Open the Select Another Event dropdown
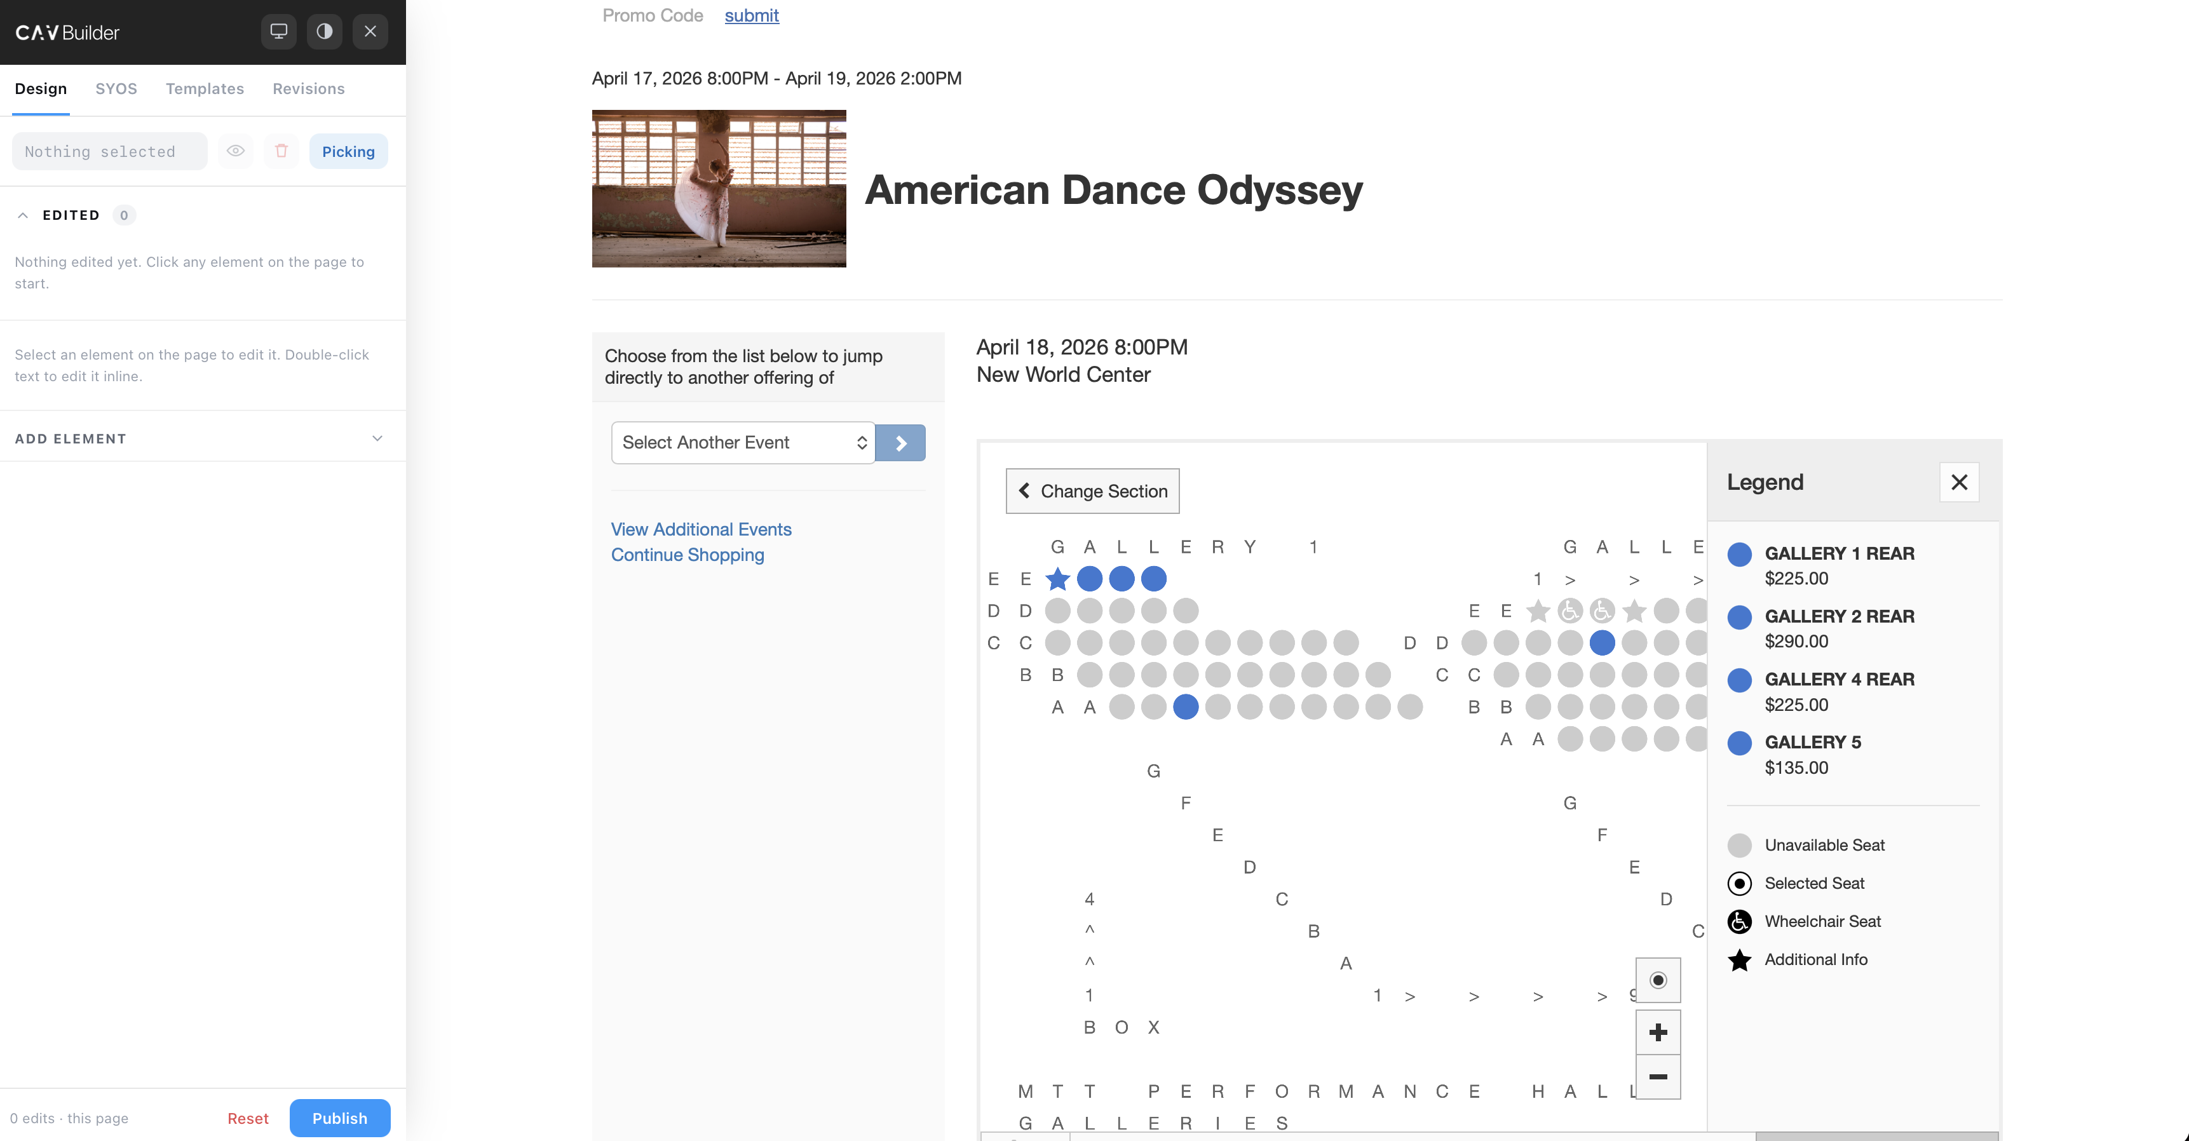The image size is (2189, 1141). tap(743, 443)
